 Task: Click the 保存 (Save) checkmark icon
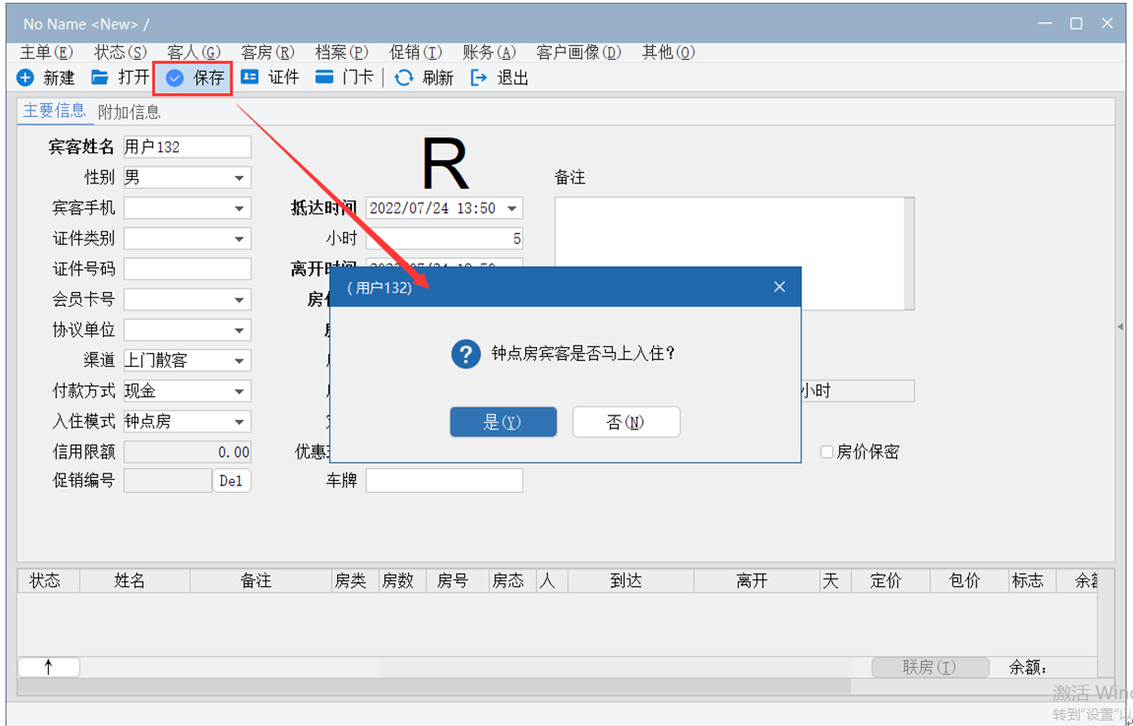[174, 78]
